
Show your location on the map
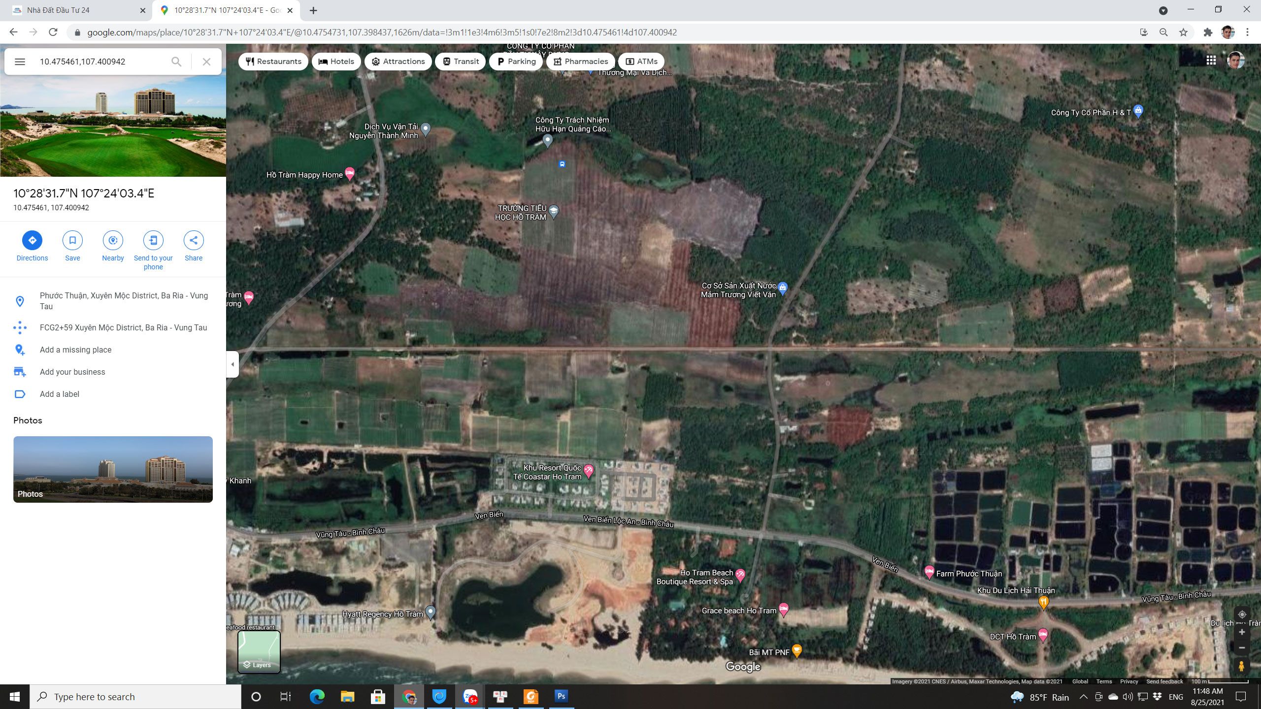[1242, 614]
